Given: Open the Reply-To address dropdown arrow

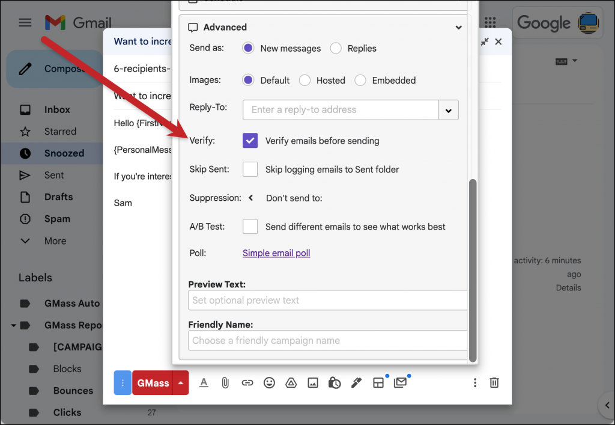Looking at the screenshot, I should click(449, 109).
